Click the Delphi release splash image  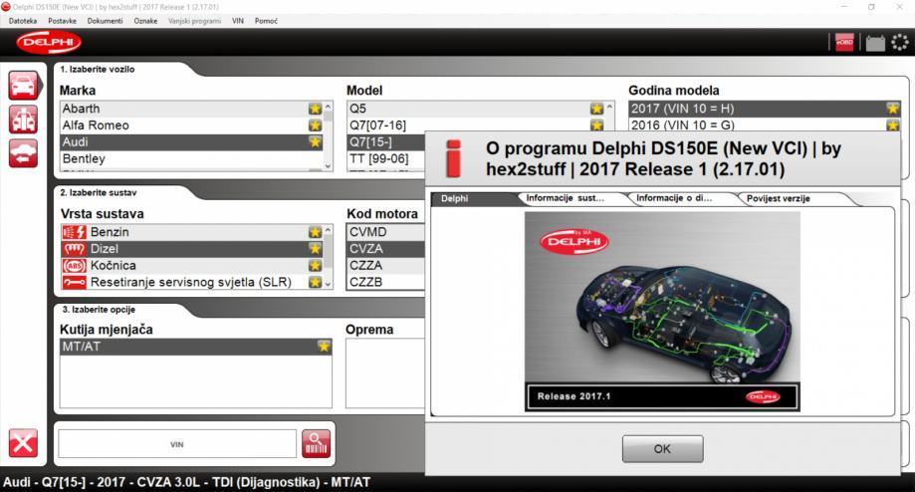662,311
